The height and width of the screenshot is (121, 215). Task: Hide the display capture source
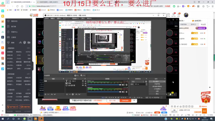pos(83,85)
